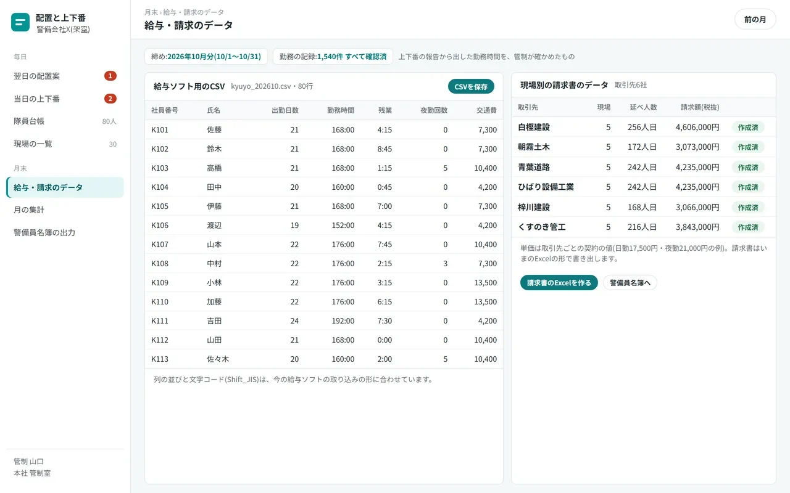
Task: Click the name 渡辺 in row K106
Action: click(x=214, y=226)
